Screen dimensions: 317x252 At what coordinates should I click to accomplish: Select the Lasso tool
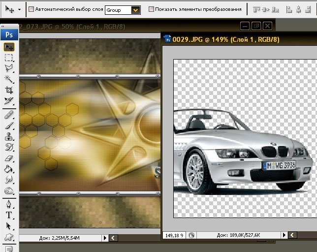9,68
